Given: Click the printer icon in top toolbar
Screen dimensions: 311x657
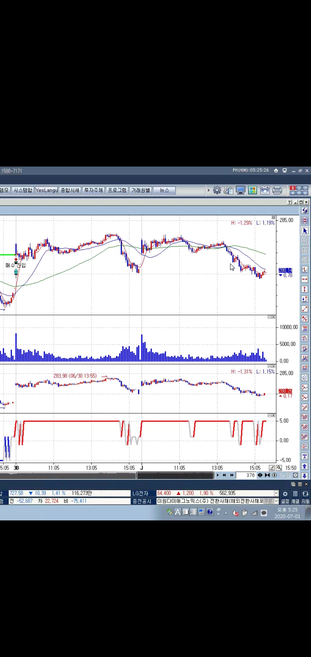Looking at the screenshot, I should (x=277, y=190).
